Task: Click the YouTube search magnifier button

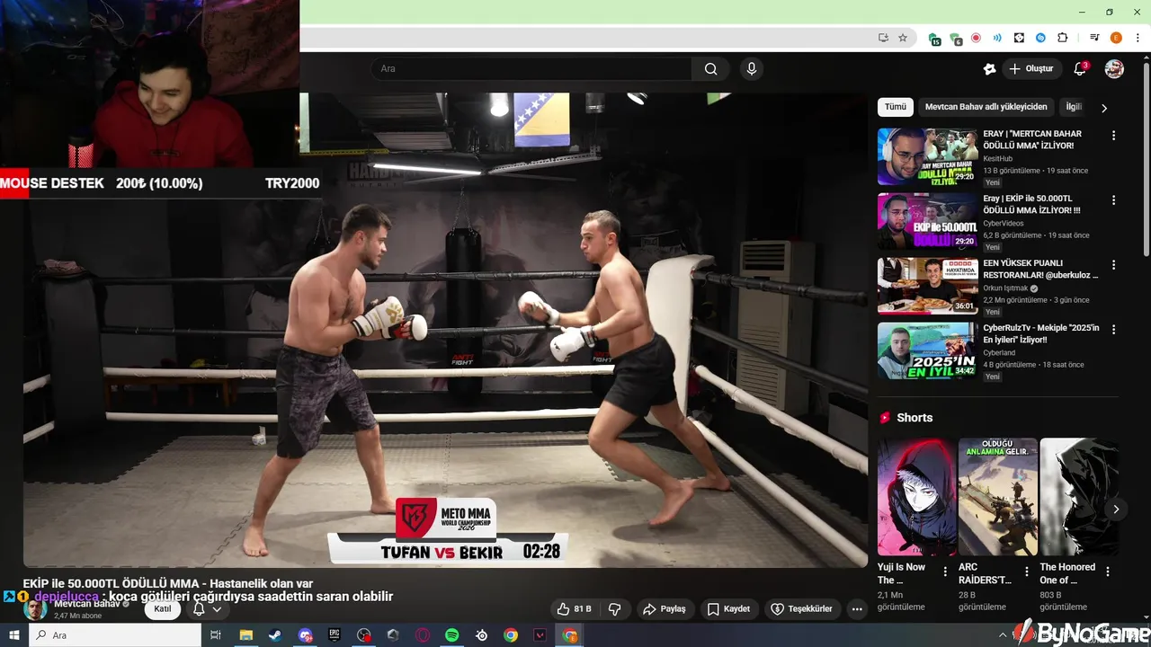Action: 710,69
